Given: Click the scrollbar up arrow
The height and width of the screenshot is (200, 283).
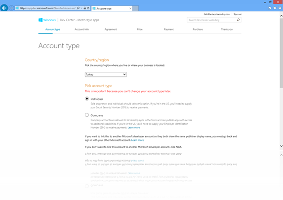Looking at the screenshot, I should pyautogui.click(x=281, y=16).
